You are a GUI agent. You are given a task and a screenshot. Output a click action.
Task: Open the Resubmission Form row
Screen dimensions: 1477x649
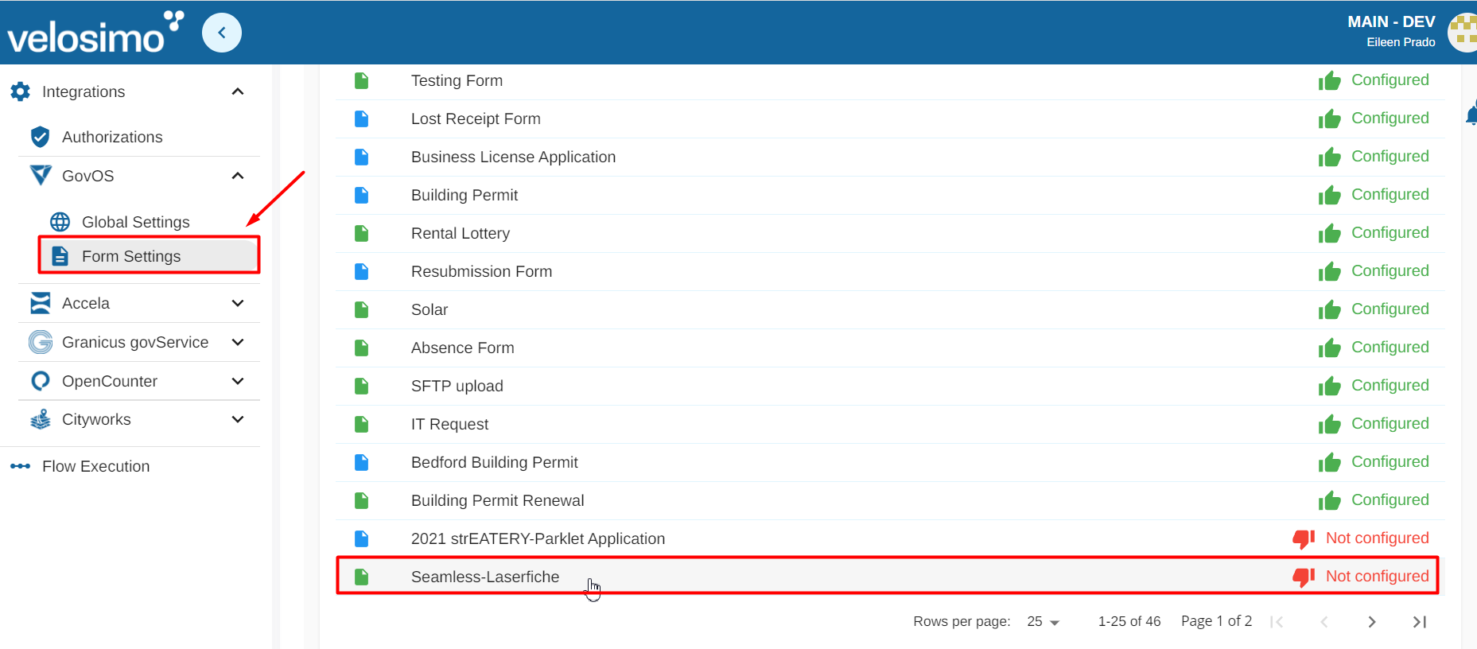click(889, 271)
